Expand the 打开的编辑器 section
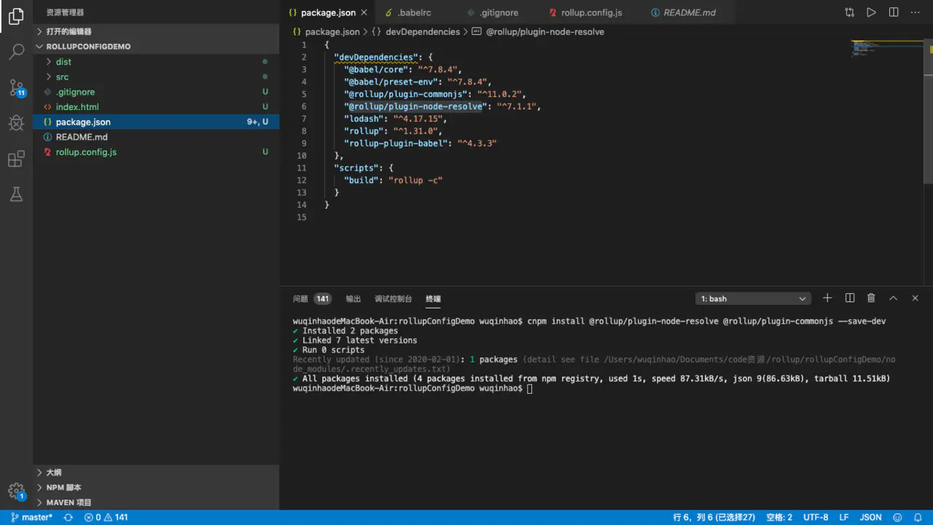This screenshot has width=933, height=525. click(156, 31)
